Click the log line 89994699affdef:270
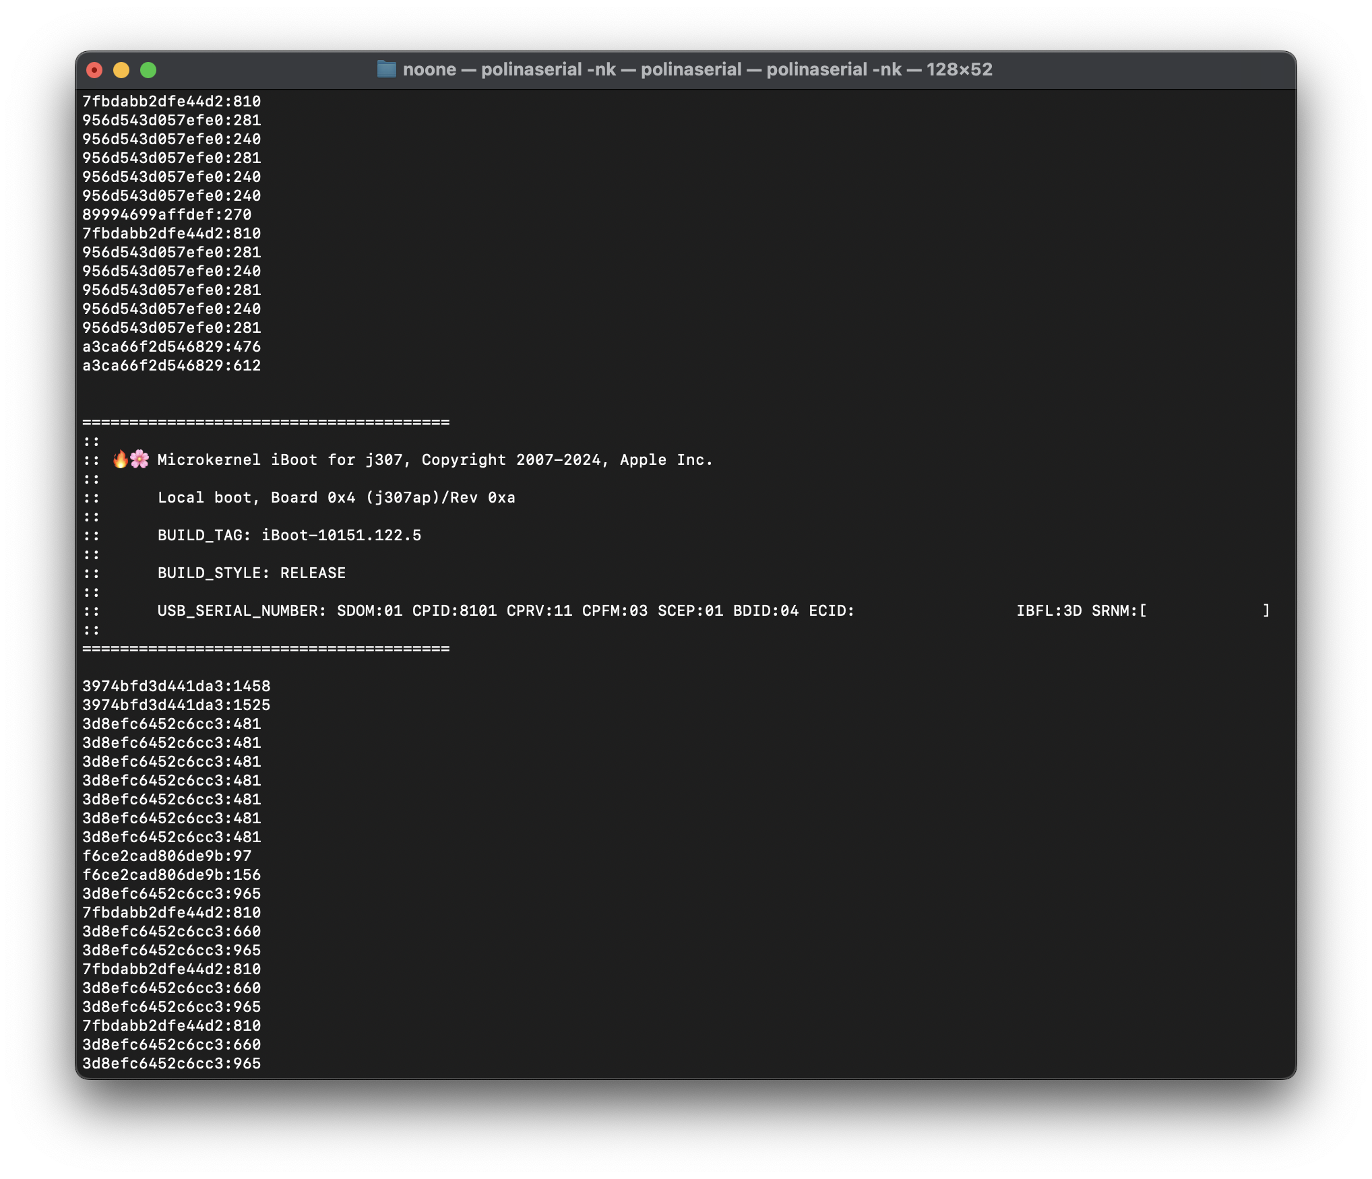Image resolution: width=1372 pixels, height=1179 pixels. click(x=166, y=214)
